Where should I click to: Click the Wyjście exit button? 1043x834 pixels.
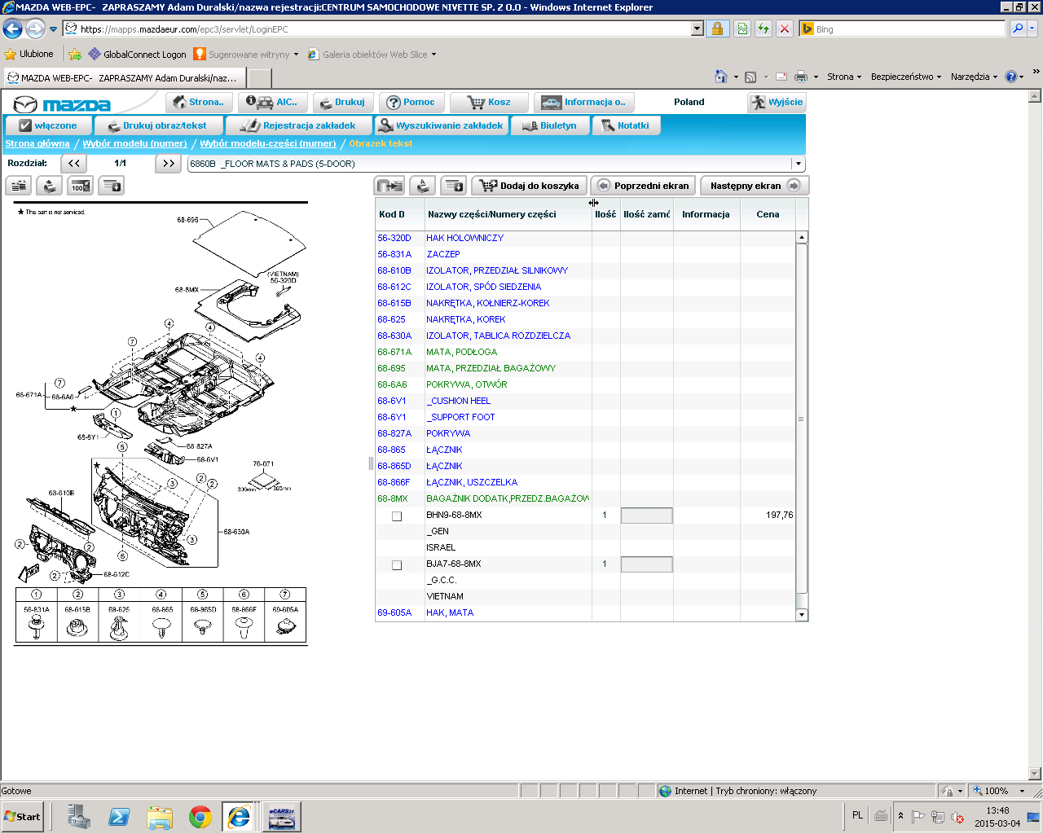pos(777,103)
